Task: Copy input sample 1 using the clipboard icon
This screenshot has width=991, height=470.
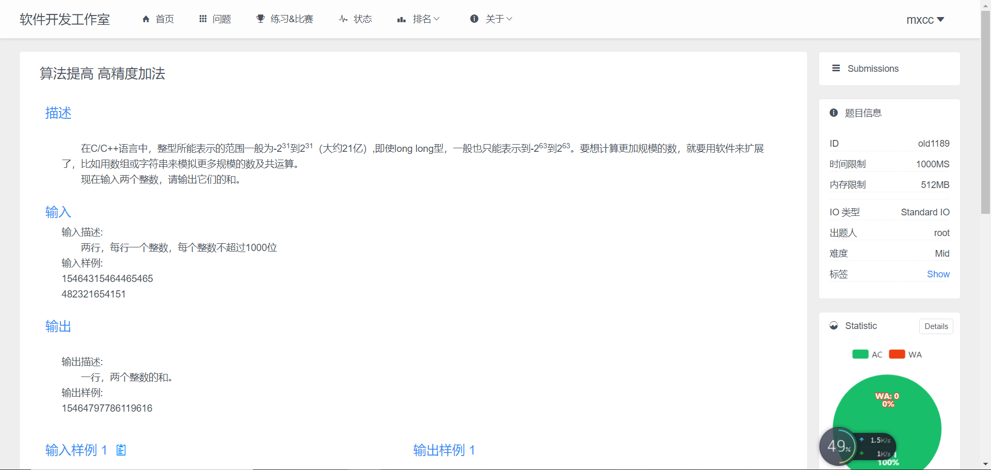Action: [120, 450]
